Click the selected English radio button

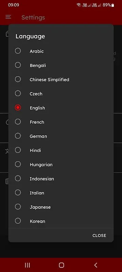(18, 108)
